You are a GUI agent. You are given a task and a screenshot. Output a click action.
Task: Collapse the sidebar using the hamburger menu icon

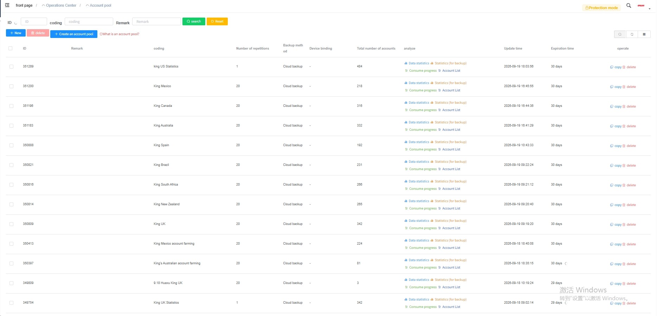pos(7,5)
